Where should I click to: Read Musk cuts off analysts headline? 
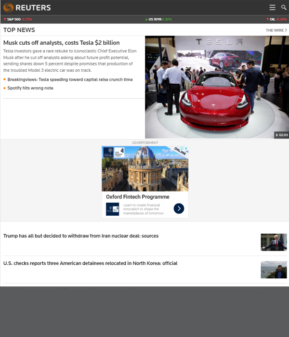point(62,43)
